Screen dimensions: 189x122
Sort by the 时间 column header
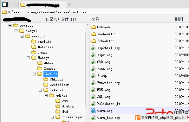coord(179,19)
